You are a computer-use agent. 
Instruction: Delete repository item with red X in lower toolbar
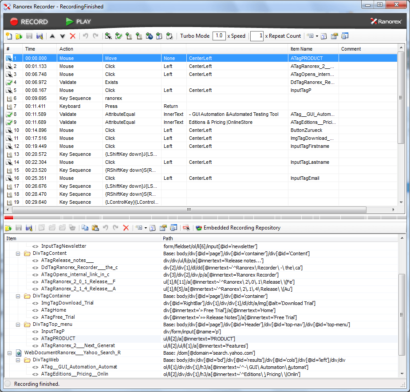126,228
